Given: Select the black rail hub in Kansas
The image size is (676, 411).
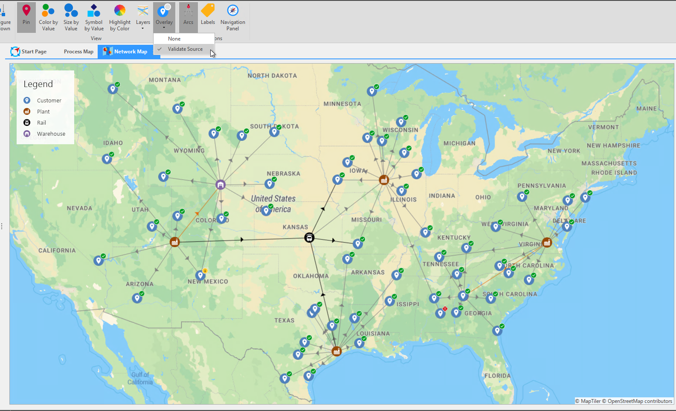Looking at the screenshot, I should pyautogui.click(x=309, y=237).
